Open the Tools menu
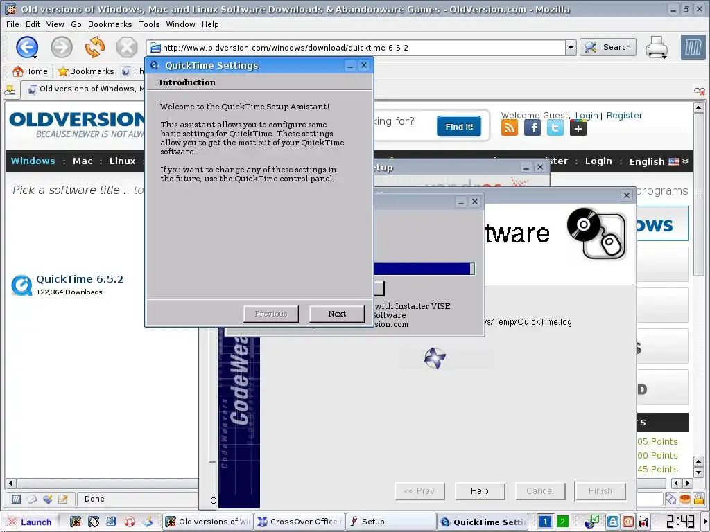Image resolution: width=710 pixels, height=532 pixels. (x=149, y=24)
